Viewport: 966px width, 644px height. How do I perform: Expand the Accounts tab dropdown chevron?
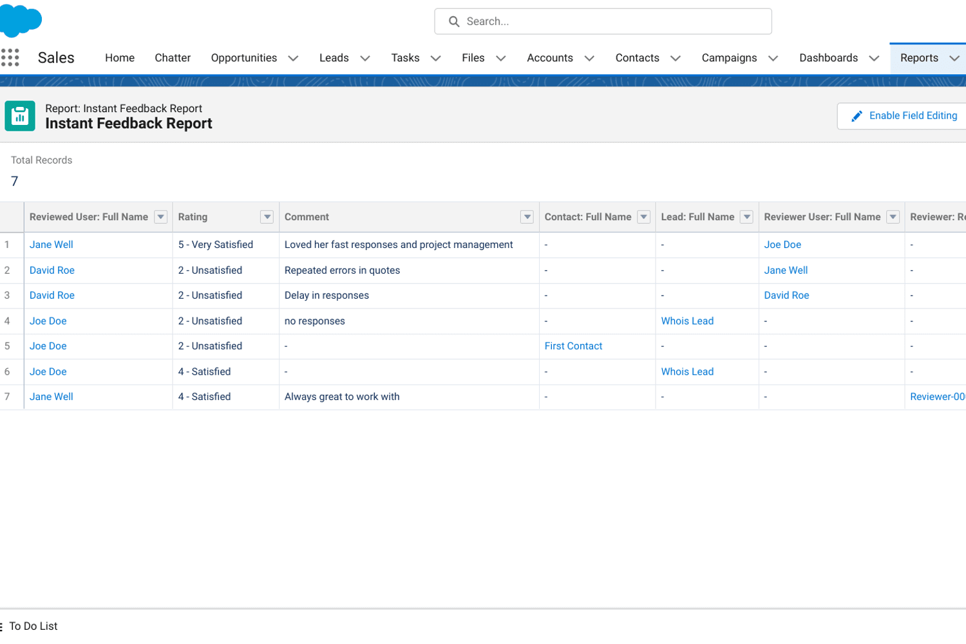(589, 58)
